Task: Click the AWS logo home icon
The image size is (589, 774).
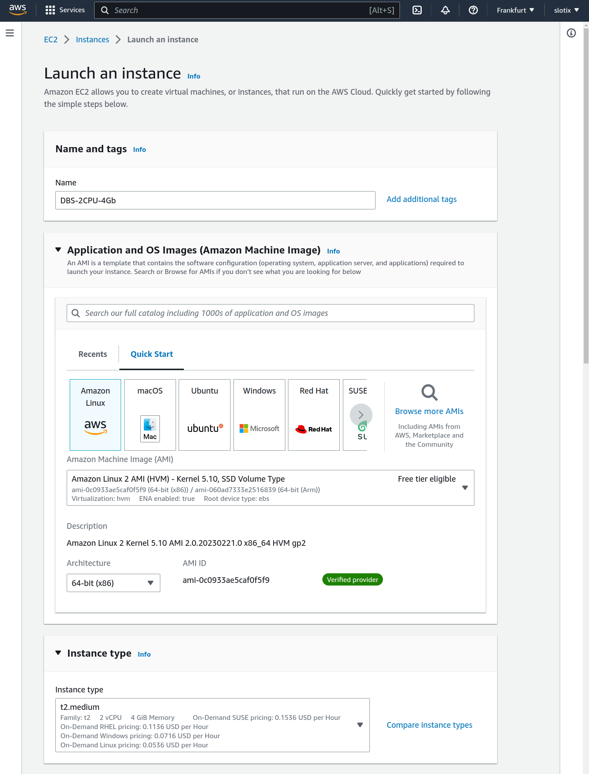Action: click(x=17, y=10)
